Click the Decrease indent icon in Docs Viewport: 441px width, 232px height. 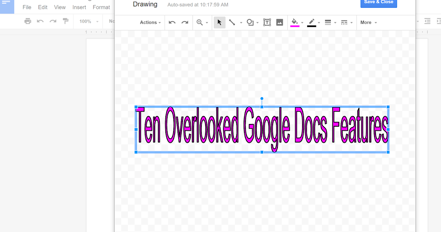point(427,21)
